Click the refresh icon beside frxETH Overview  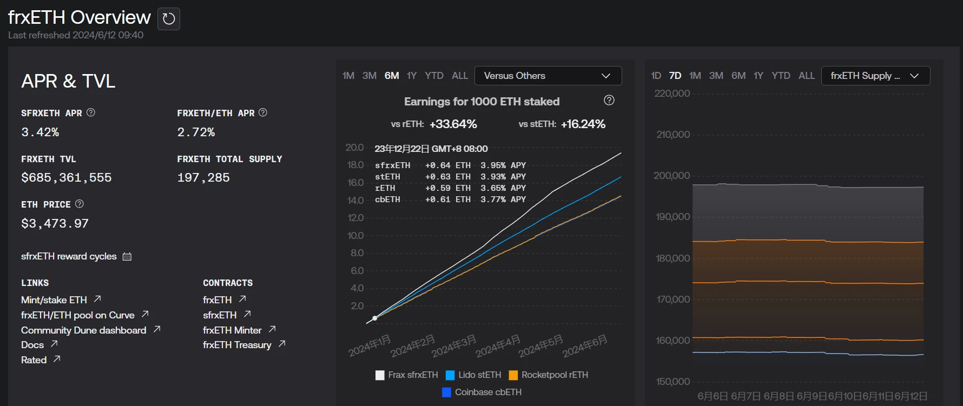[169, 19]
